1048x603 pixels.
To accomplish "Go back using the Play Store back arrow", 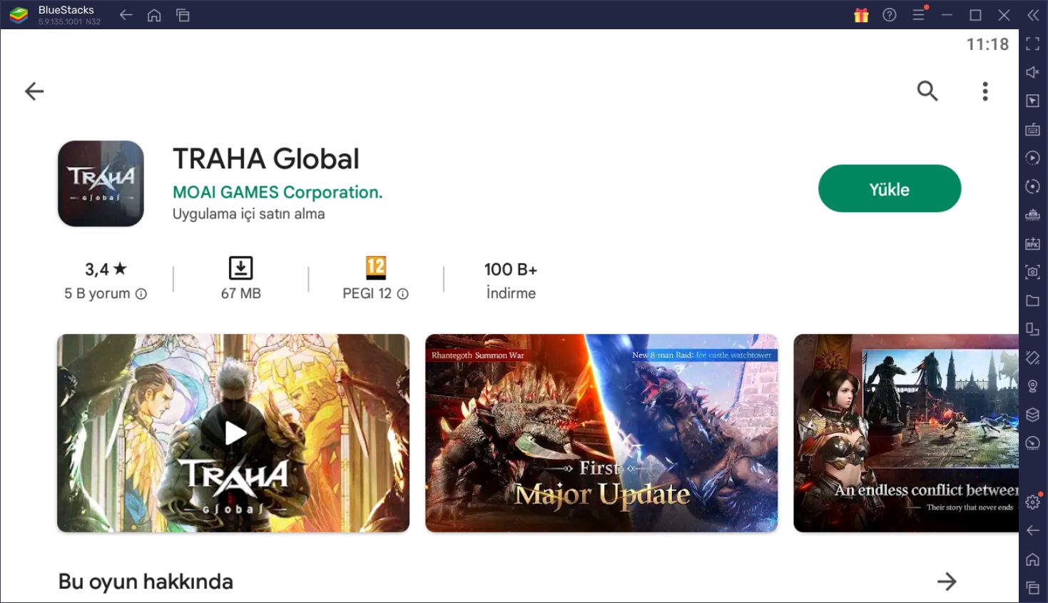I will [34, 91].
